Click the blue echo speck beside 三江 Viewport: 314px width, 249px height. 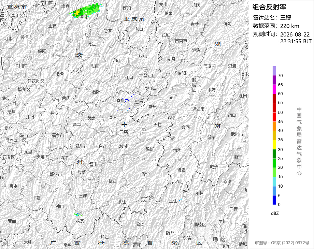pos(181,199)
